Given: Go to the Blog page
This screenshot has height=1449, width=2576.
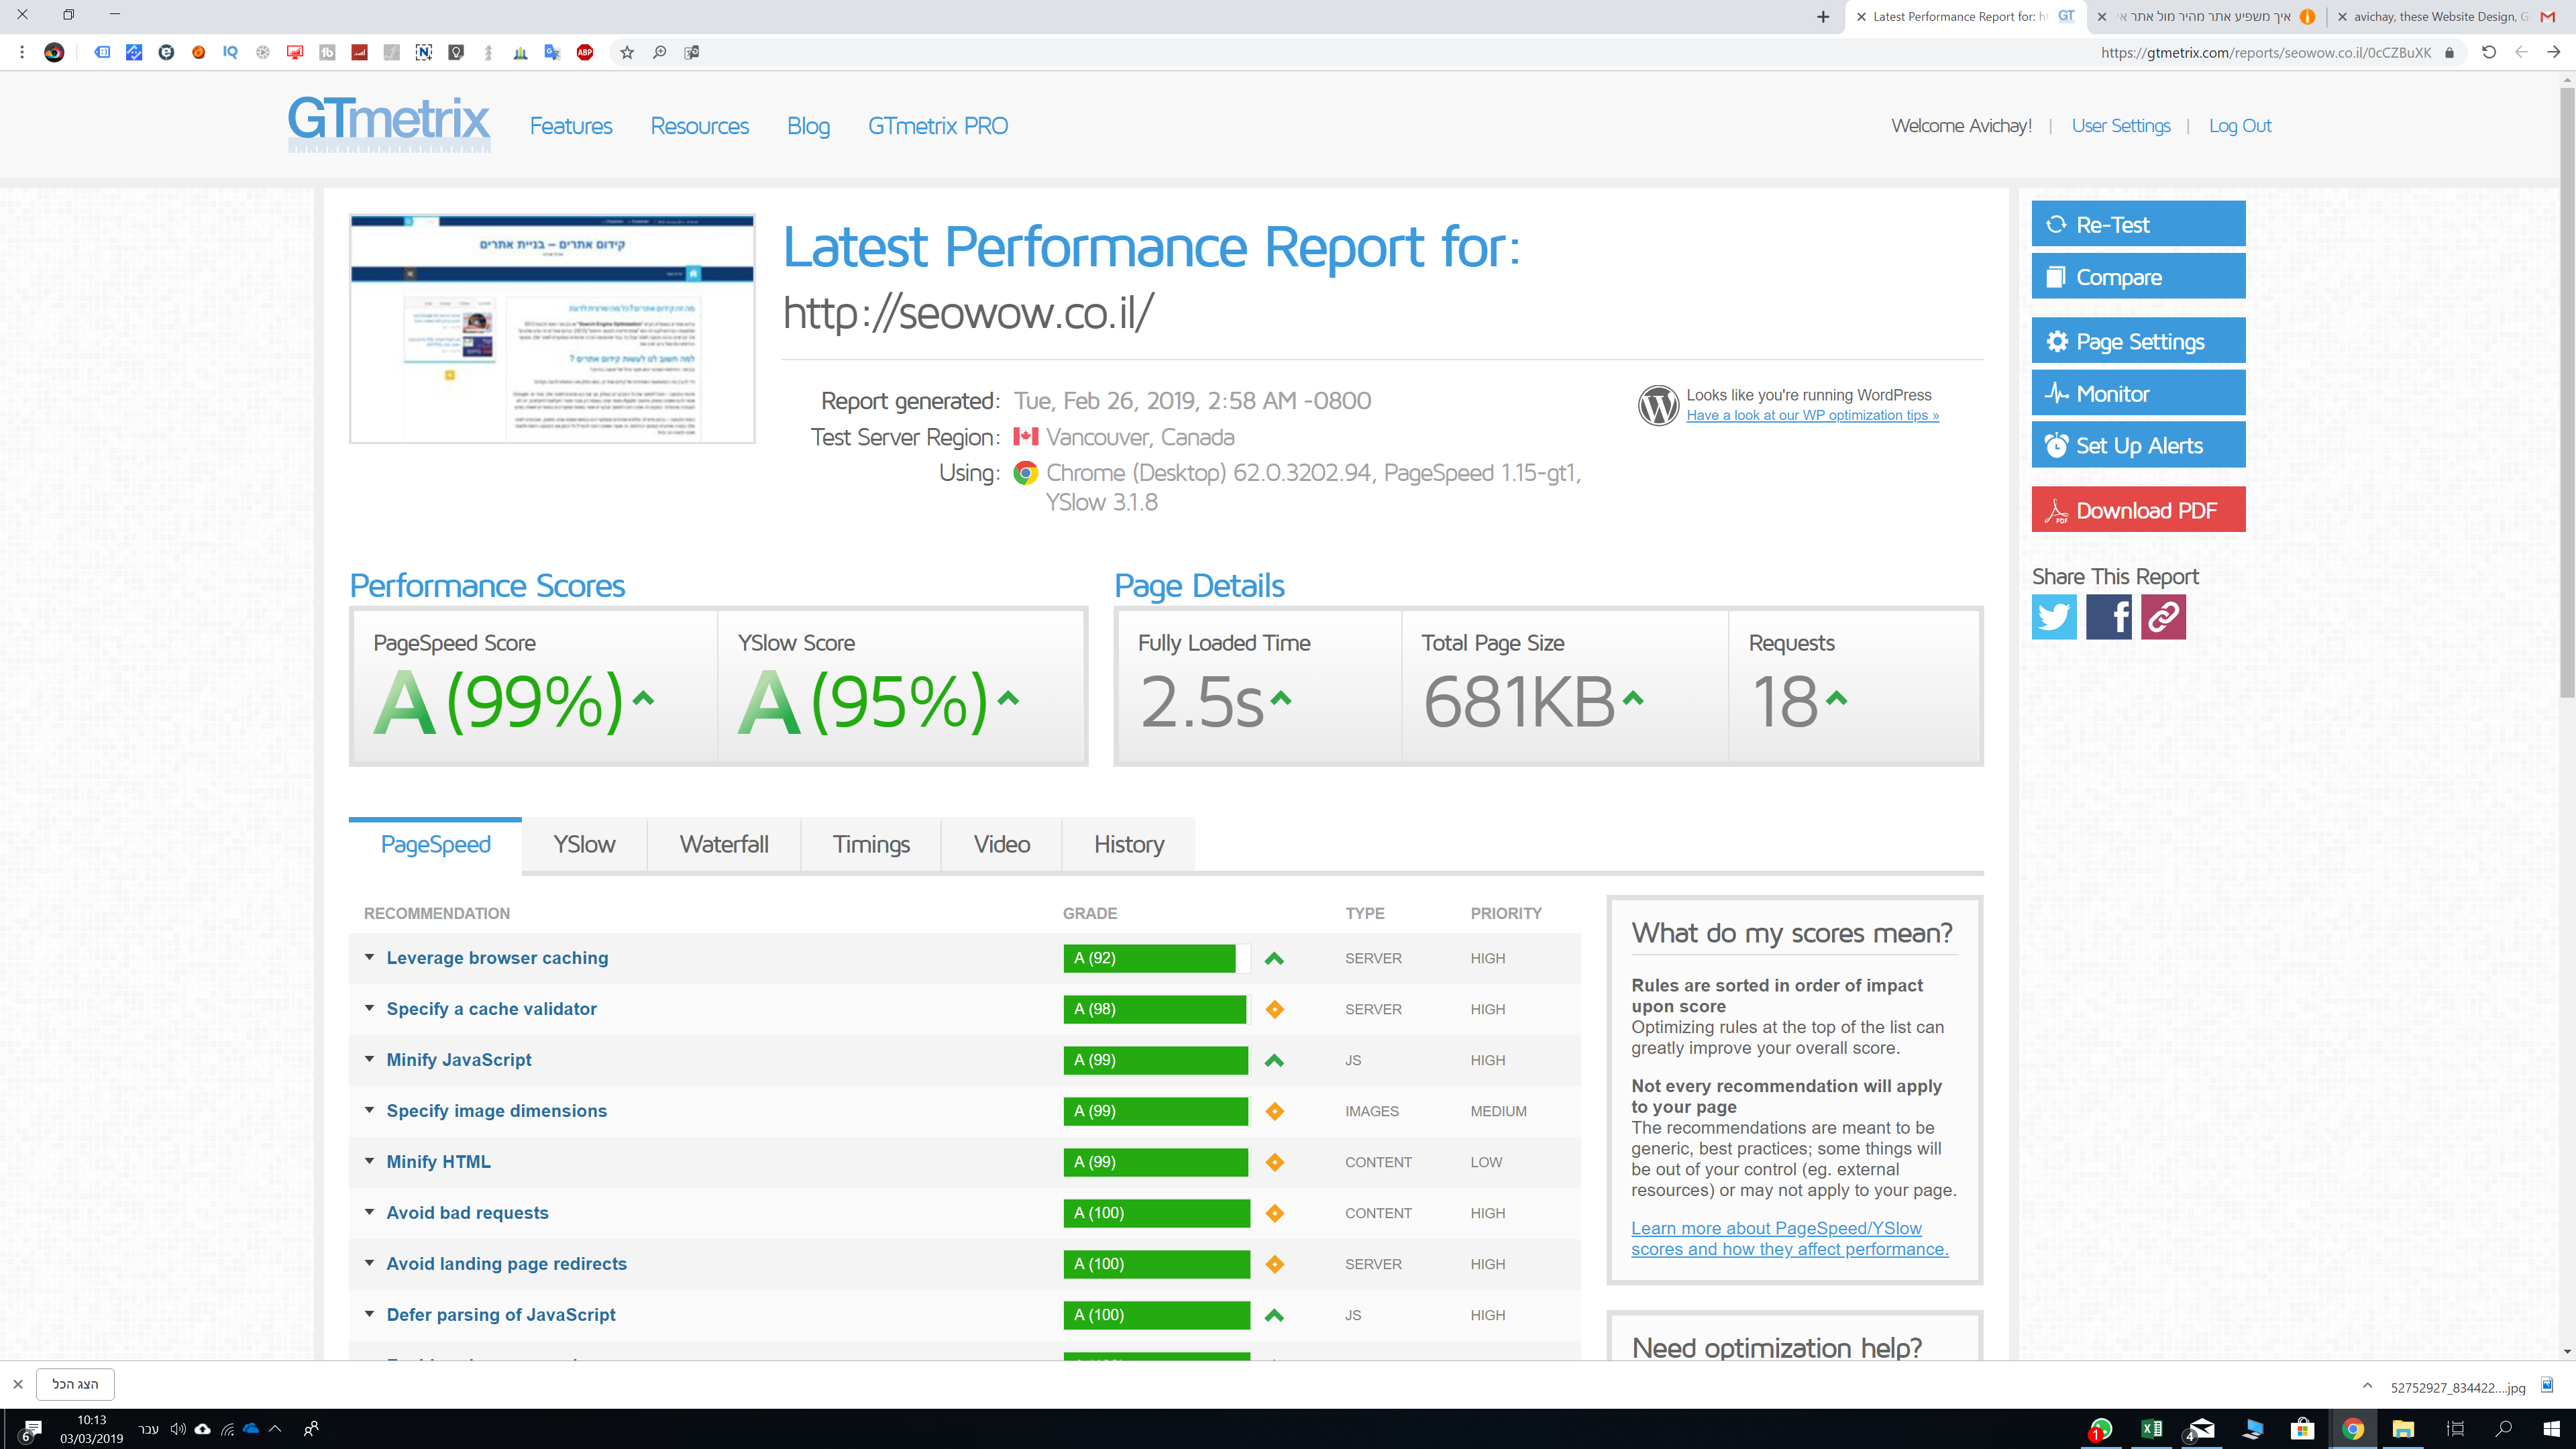Looking at the screenshot, I should [x=808, y=126].
